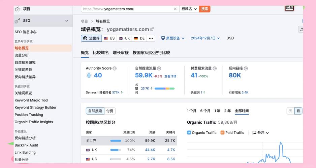
Task: Open Link Building in sidebar
Action: coord(25,153)
